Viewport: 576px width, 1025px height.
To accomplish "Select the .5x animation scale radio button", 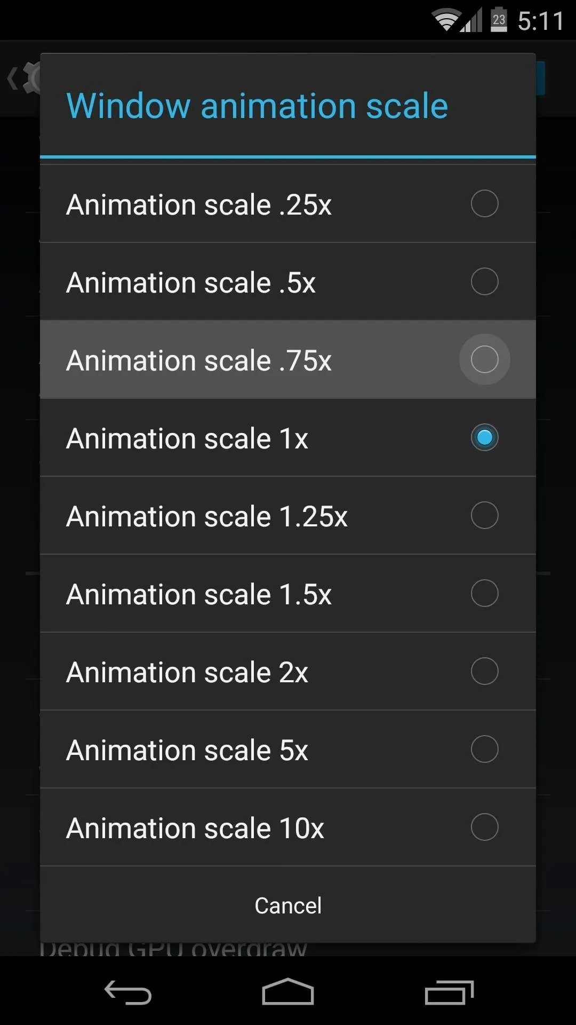I will click(x=484, y=281).
